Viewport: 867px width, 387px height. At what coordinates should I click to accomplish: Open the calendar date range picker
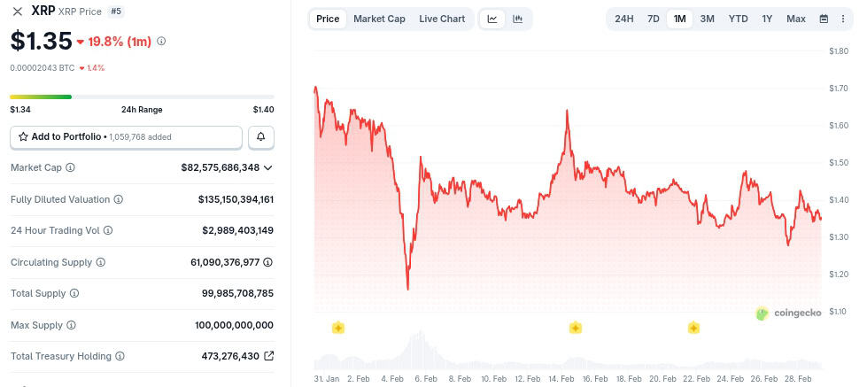824,19
